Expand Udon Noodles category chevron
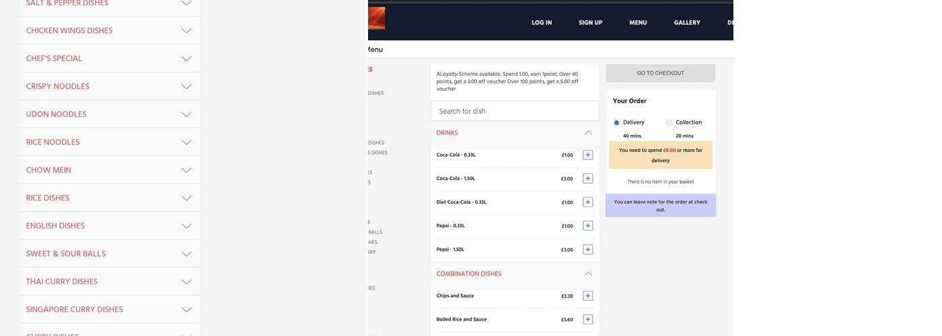 (186, 115)
